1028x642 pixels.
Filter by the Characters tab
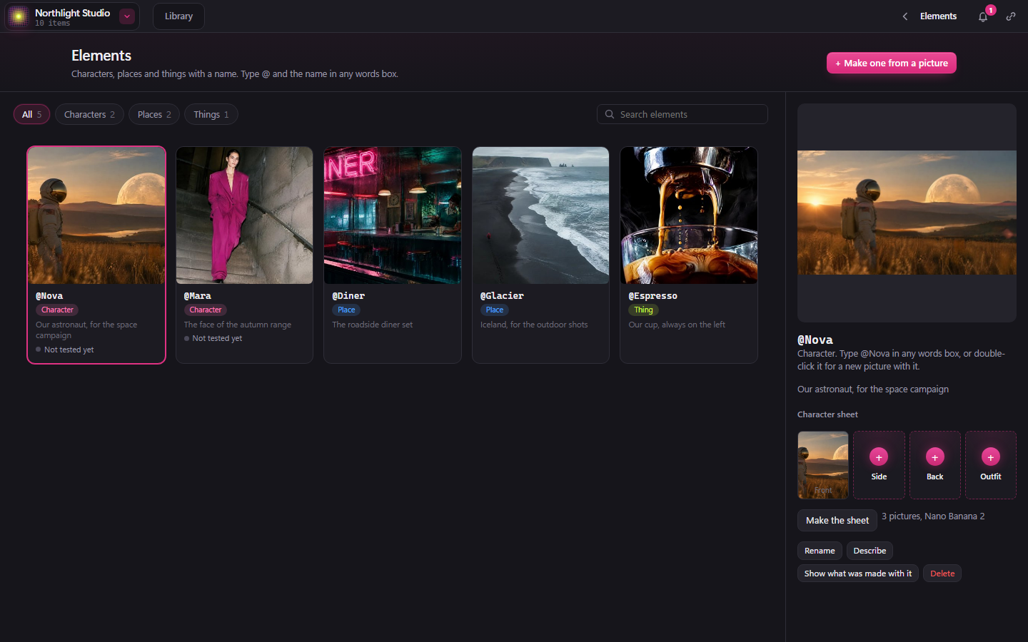click(x=89, y=114)
